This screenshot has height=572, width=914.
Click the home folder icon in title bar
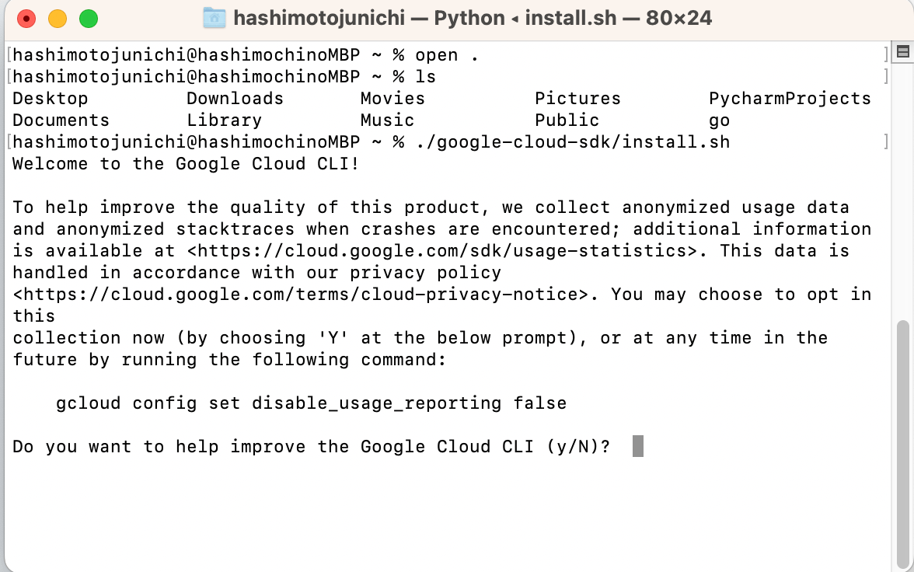[215, 18]
